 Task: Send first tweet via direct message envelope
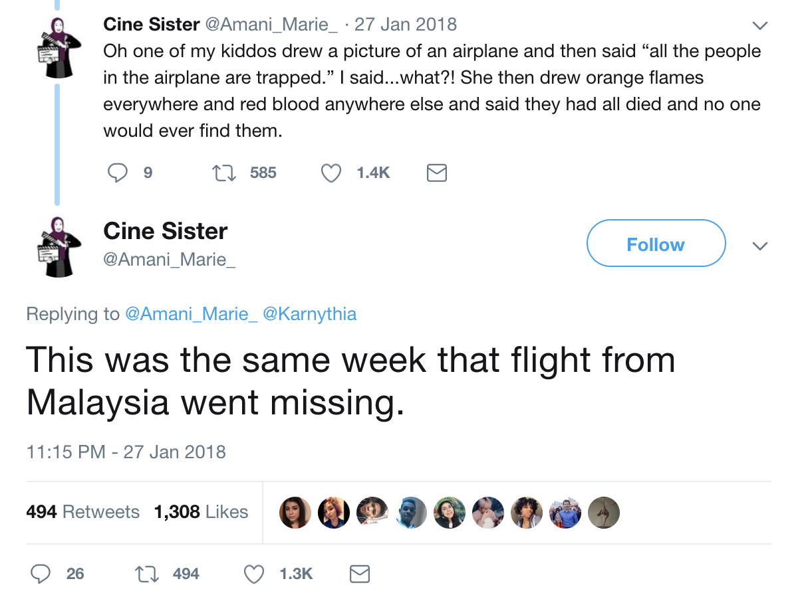(x=436, y=173)
